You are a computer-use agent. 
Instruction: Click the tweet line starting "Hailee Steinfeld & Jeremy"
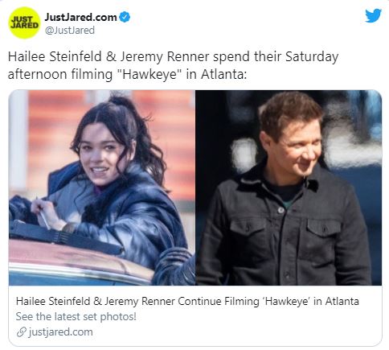pyautogui.click(x=173, y=57)
